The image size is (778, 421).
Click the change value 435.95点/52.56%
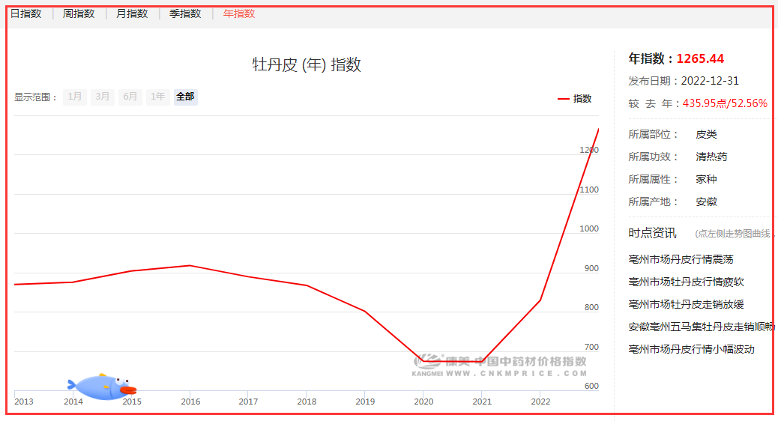[x=725, y=103]
